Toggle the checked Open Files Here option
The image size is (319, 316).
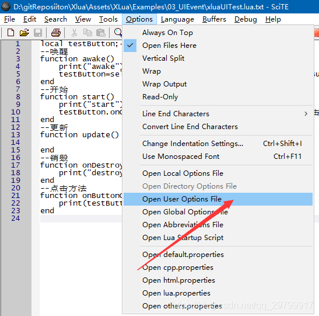point(218,46)
